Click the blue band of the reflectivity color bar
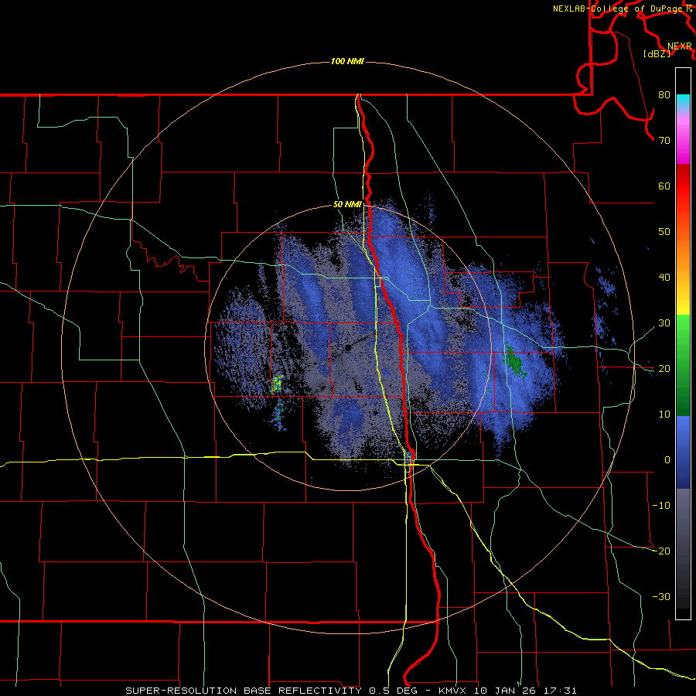This screenshot has height=696, width=696. coord(683,452)
